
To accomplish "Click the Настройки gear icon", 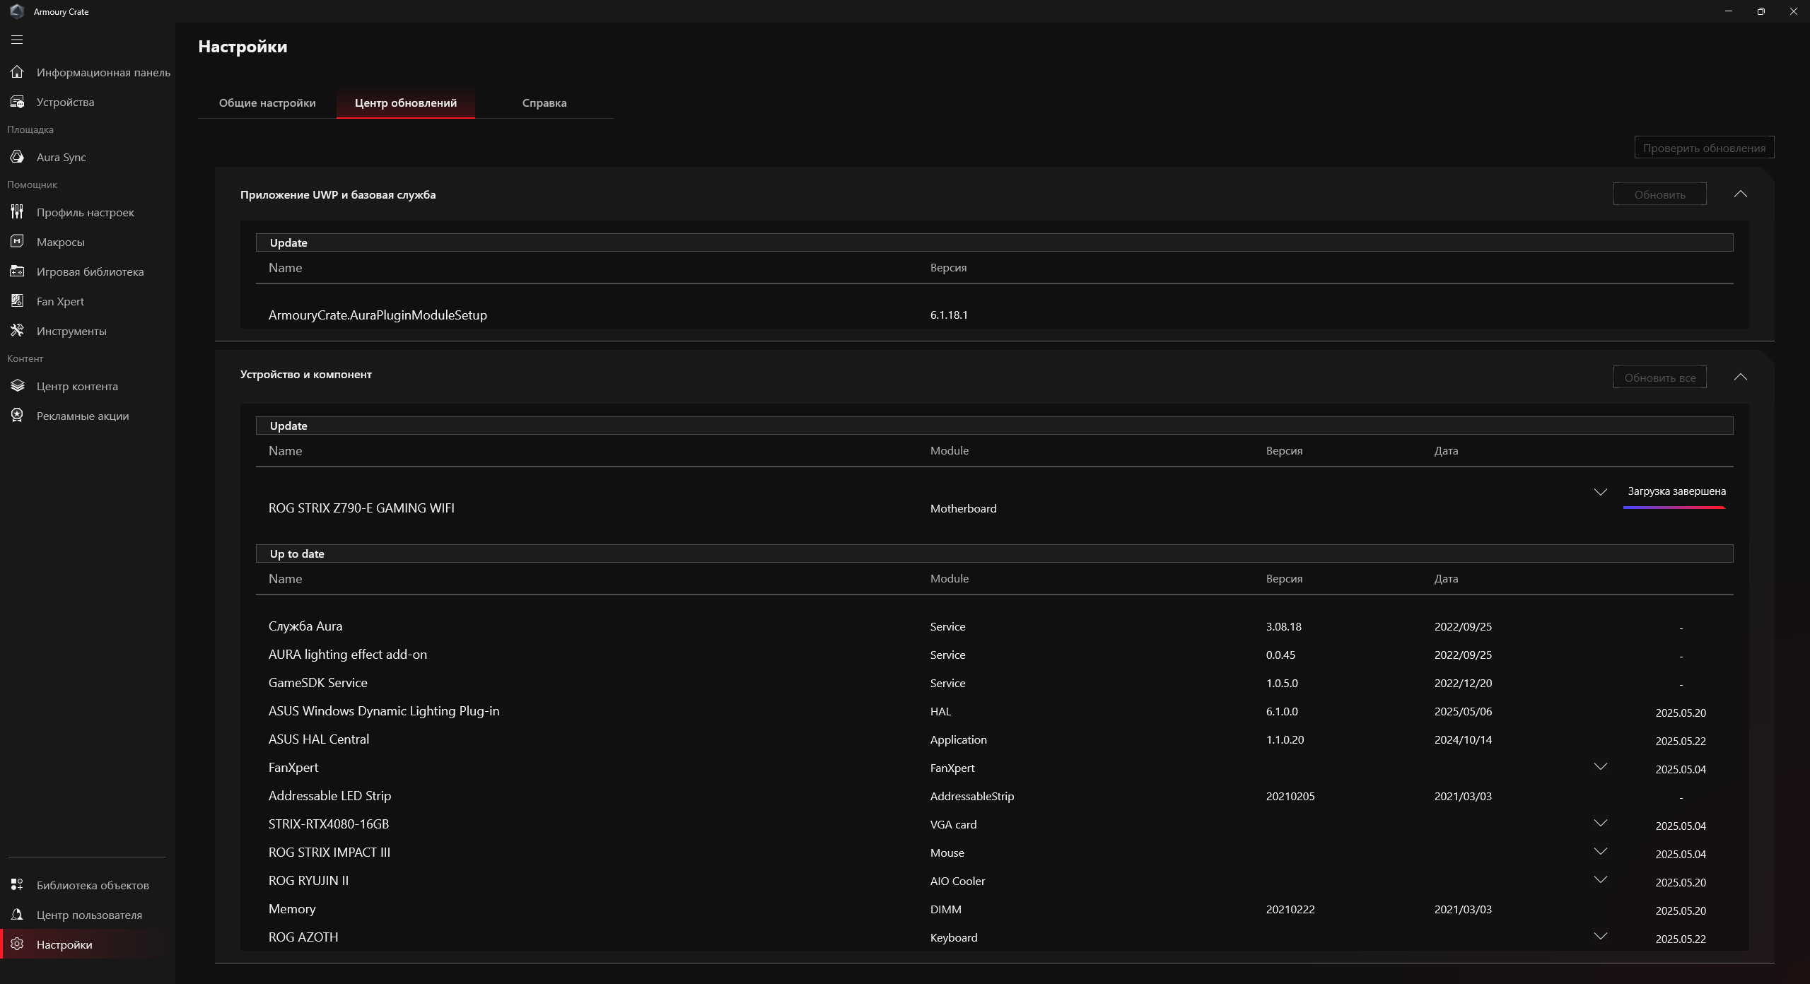I will (x=17, y=944).
